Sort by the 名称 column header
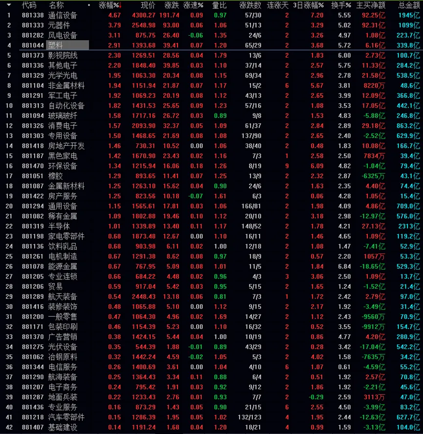This screenshot has height=434, width=423. coord(56,5)
